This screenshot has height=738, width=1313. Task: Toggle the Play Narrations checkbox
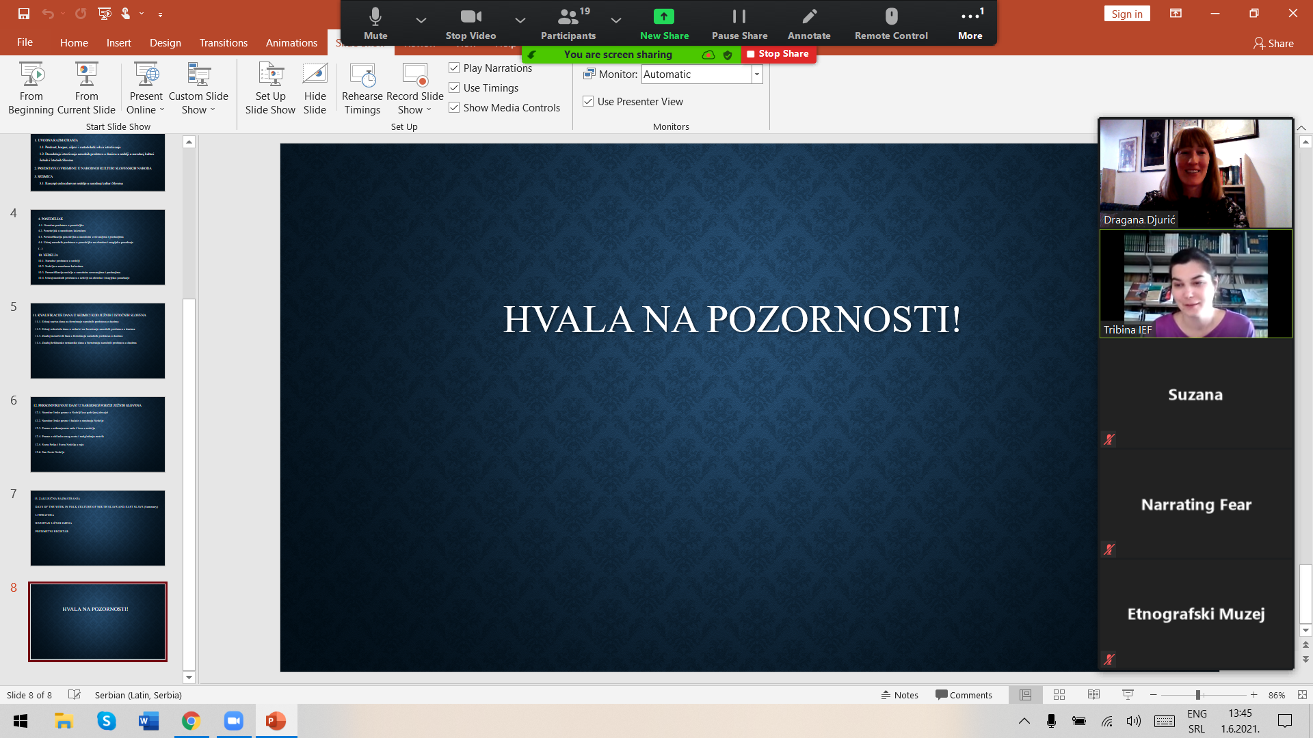(454, 68)
